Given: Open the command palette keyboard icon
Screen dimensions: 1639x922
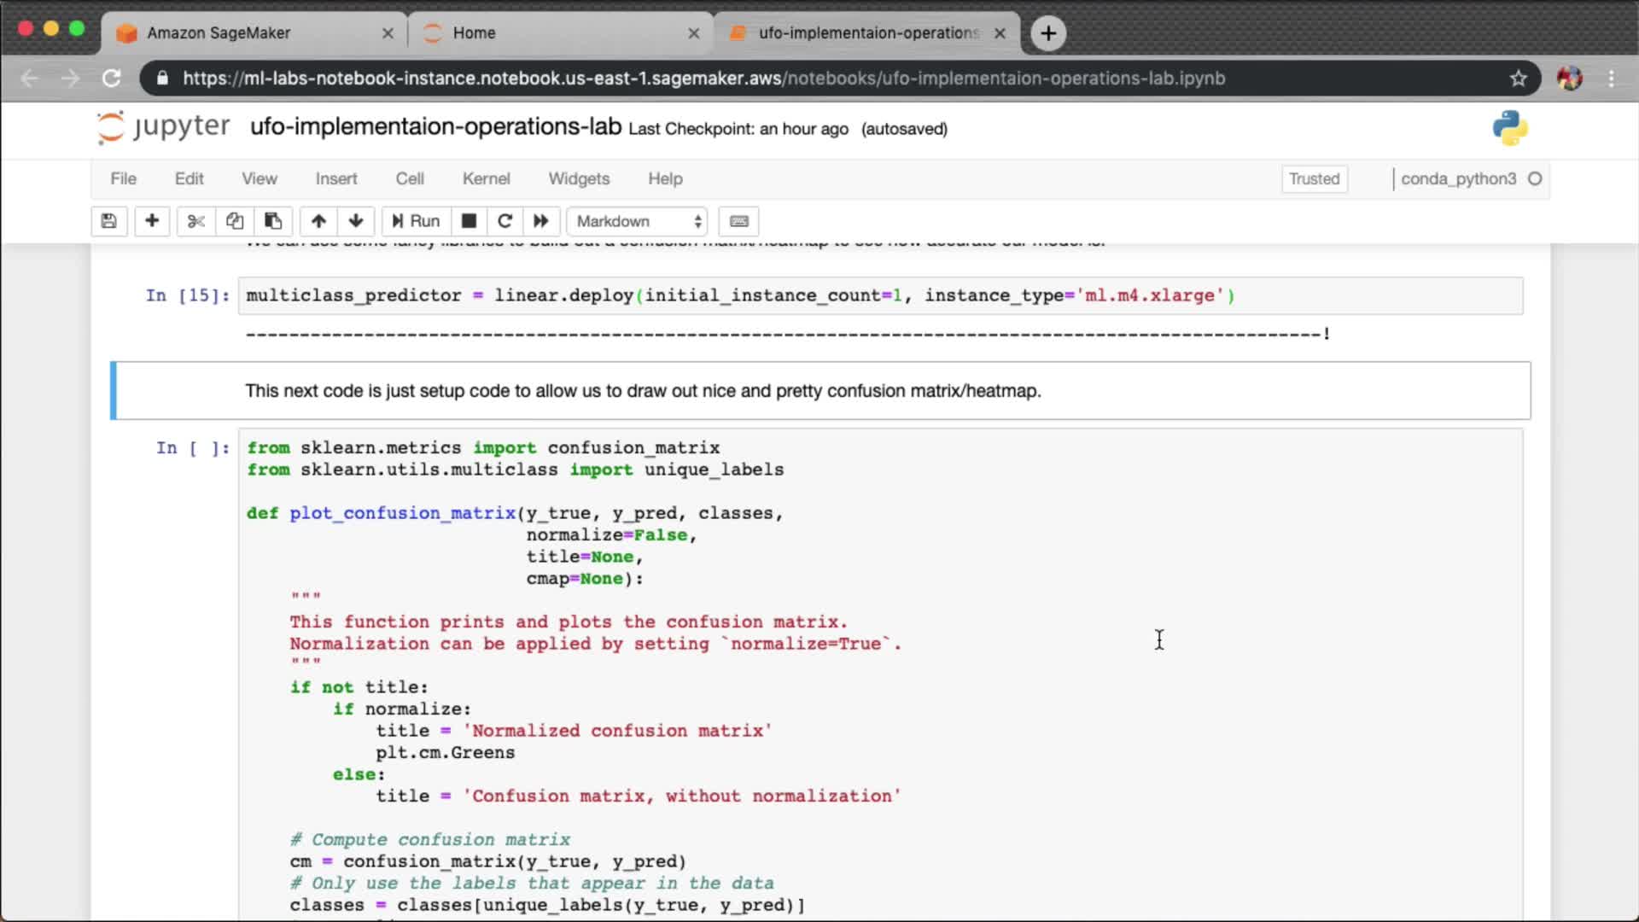Looking at the screenshot, I should (x=739, y=221).
